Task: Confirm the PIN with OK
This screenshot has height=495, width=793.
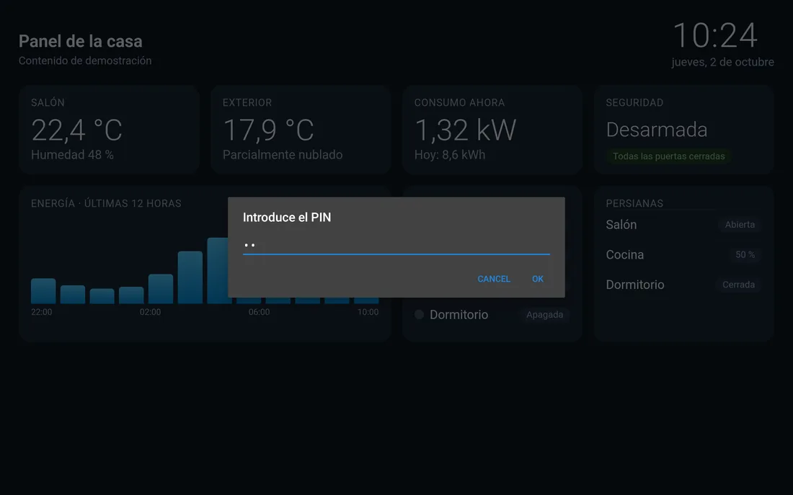Action: (x=538, y=279)
